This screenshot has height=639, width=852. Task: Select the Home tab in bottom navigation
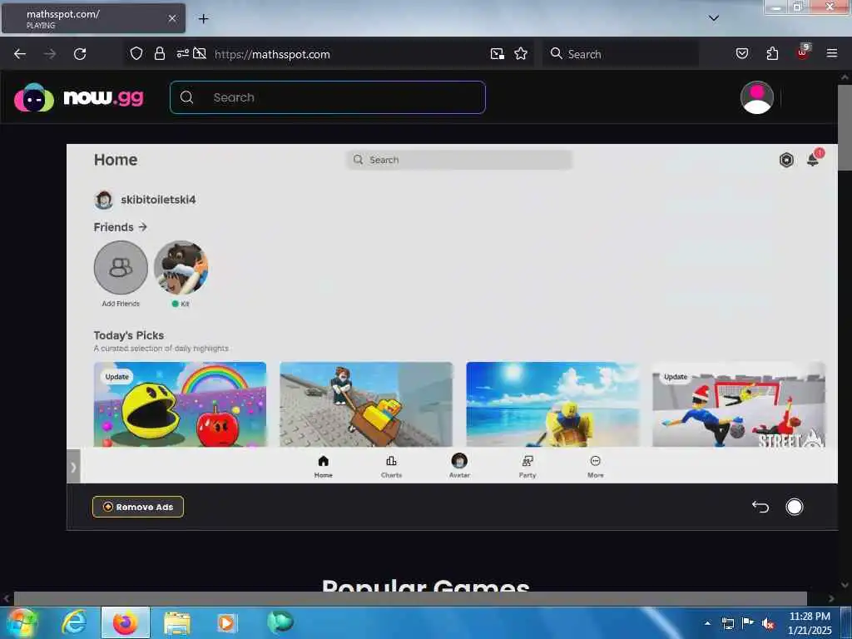click(x=324, y=466)
